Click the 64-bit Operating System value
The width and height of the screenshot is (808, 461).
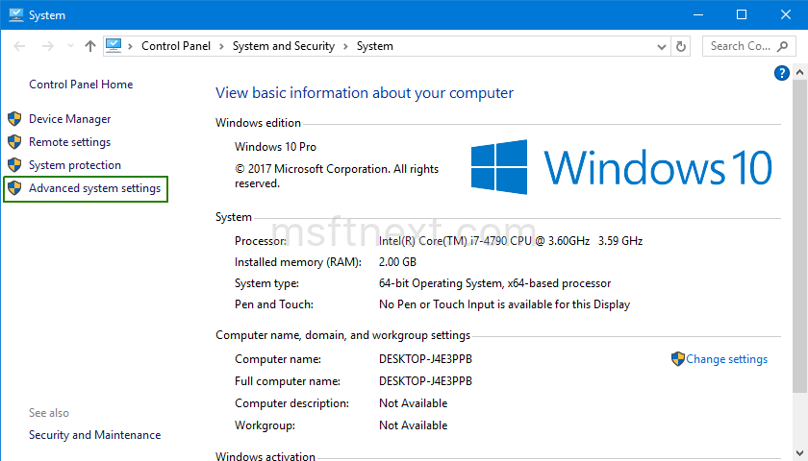point(494,283)
